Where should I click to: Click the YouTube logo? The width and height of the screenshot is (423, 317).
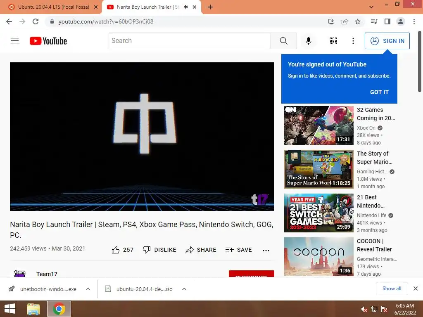pos(48,41)
